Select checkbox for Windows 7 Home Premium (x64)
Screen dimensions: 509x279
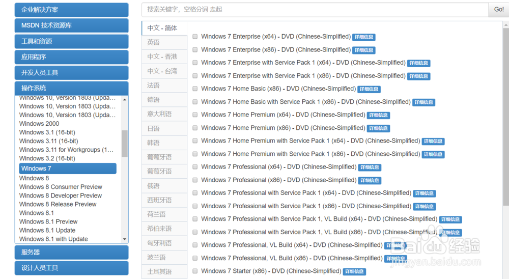click(x=195, y=115)
